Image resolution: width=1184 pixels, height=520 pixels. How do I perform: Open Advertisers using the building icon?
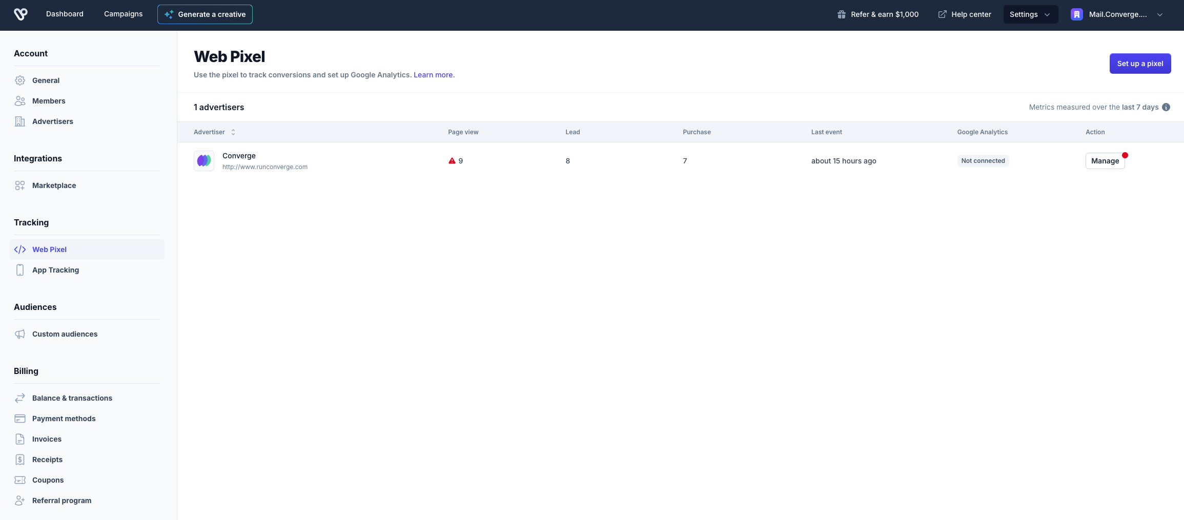click(20, 121)
